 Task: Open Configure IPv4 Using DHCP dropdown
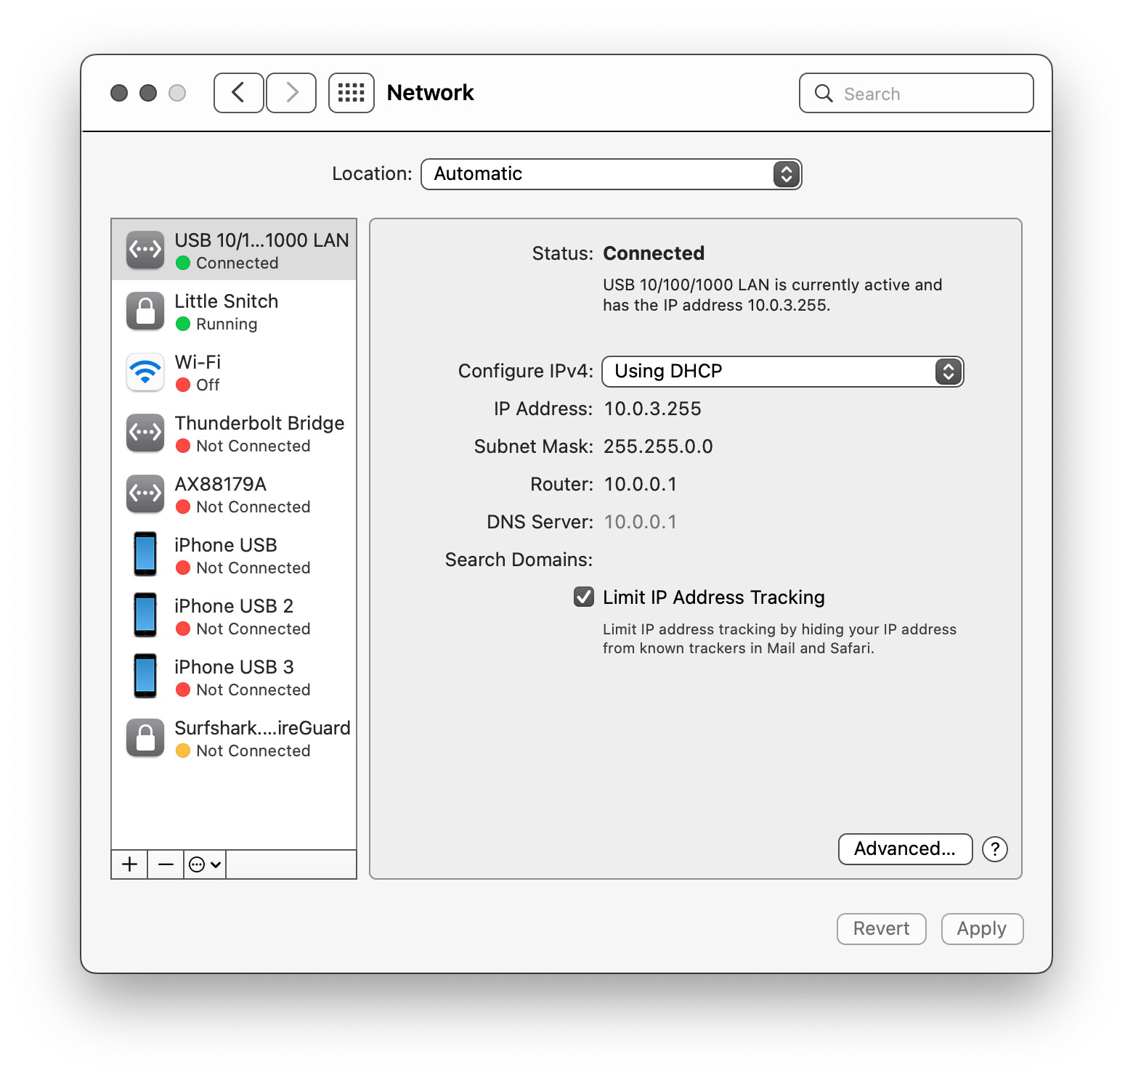tap(783, 372)
